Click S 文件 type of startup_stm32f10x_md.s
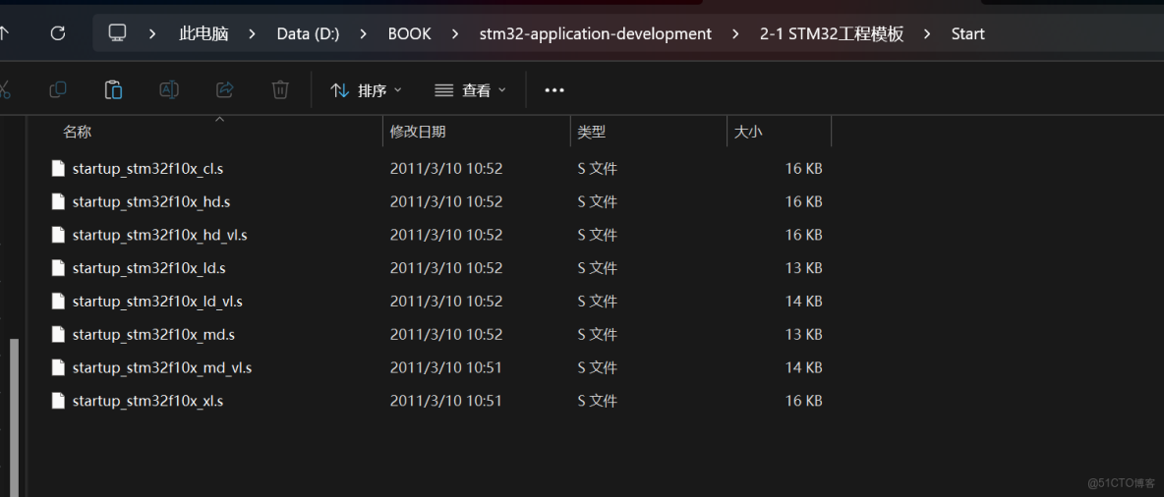This screenshot has width=1164, height=497. [x=598, y=335]
